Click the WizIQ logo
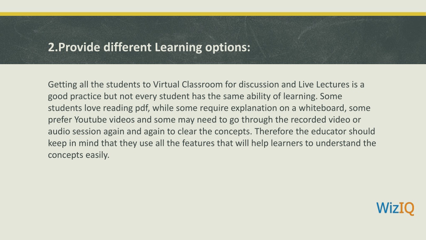 pyautogui.click(x=395, y=208)
